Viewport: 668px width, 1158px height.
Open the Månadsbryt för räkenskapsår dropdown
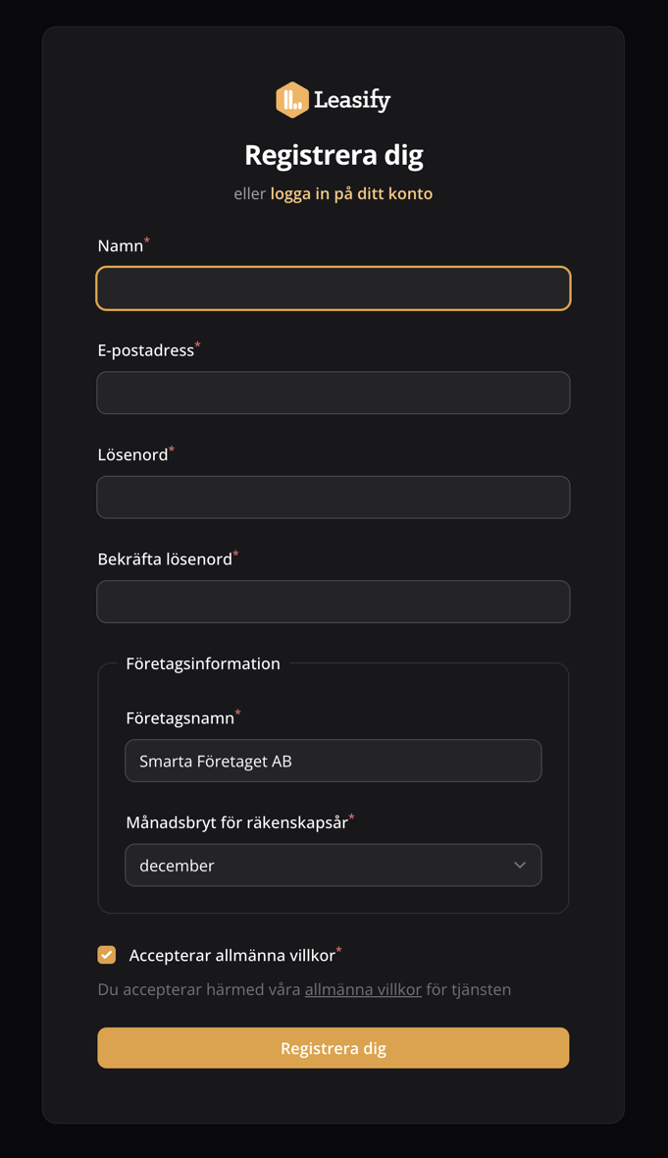(x=333, y=865)
